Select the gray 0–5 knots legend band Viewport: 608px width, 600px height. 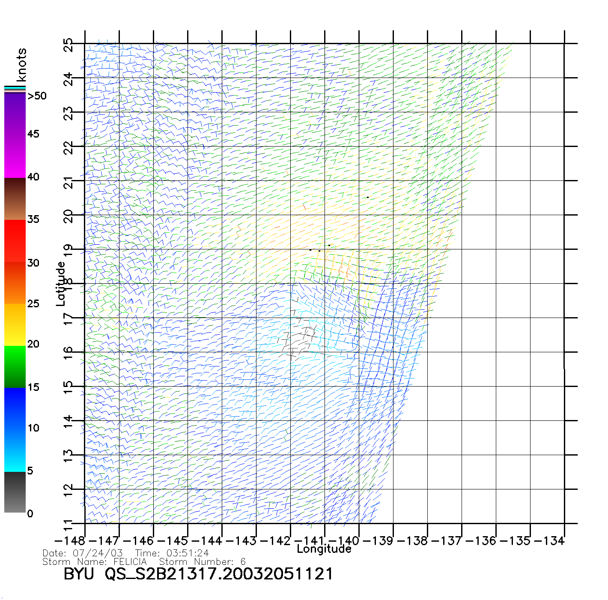(15, 492)
